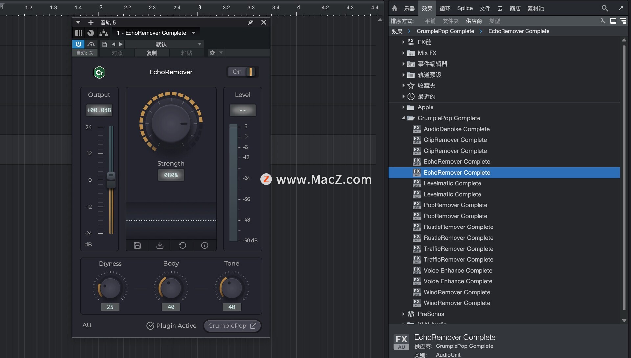Switch the browser to tree list view icon

pos(623,21)
